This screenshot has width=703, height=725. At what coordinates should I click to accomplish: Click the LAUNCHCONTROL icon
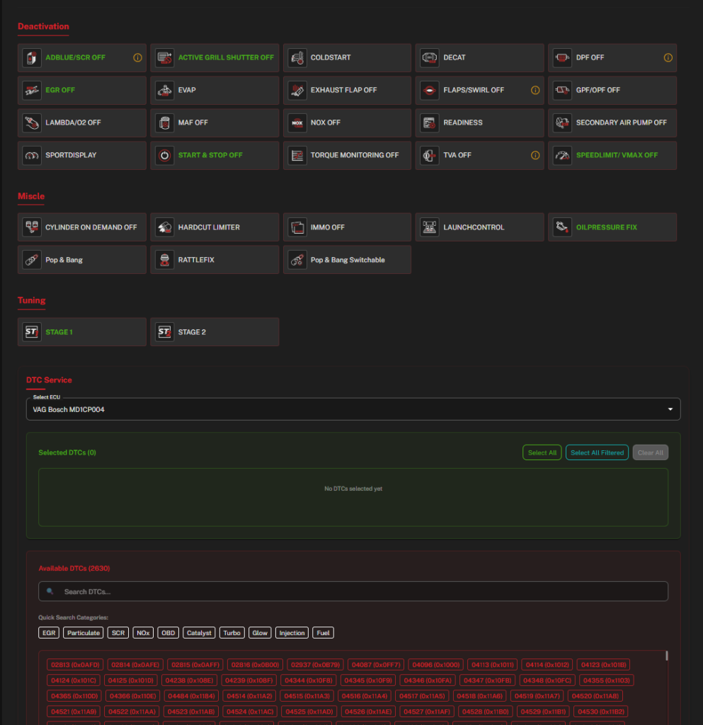(429, 228)
